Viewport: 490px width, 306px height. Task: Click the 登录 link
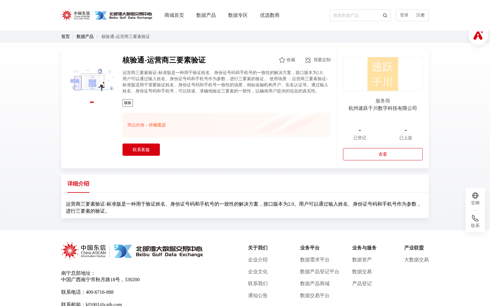tap(404, 15)
